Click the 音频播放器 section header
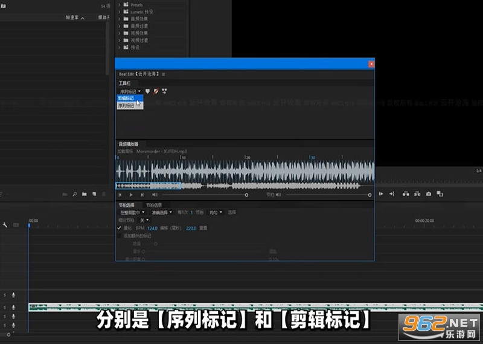This screenshot has width=483, height=344. coord(129,144)
